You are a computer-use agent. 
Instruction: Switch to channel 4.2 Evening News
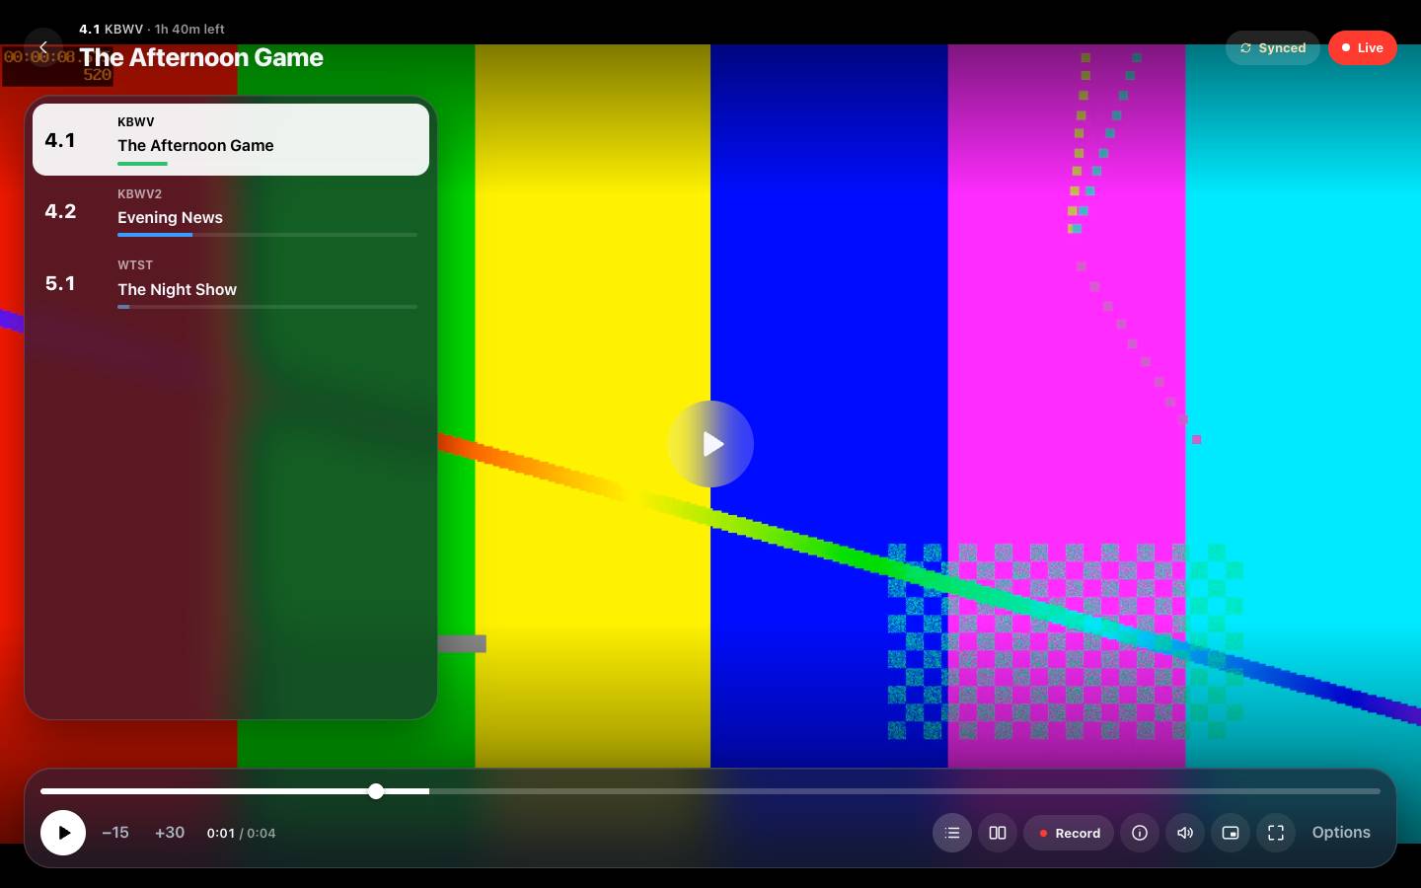tap(231, 211)
